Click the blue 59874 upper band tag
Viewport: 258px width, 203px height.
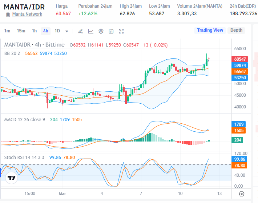(x=239, y=65)
